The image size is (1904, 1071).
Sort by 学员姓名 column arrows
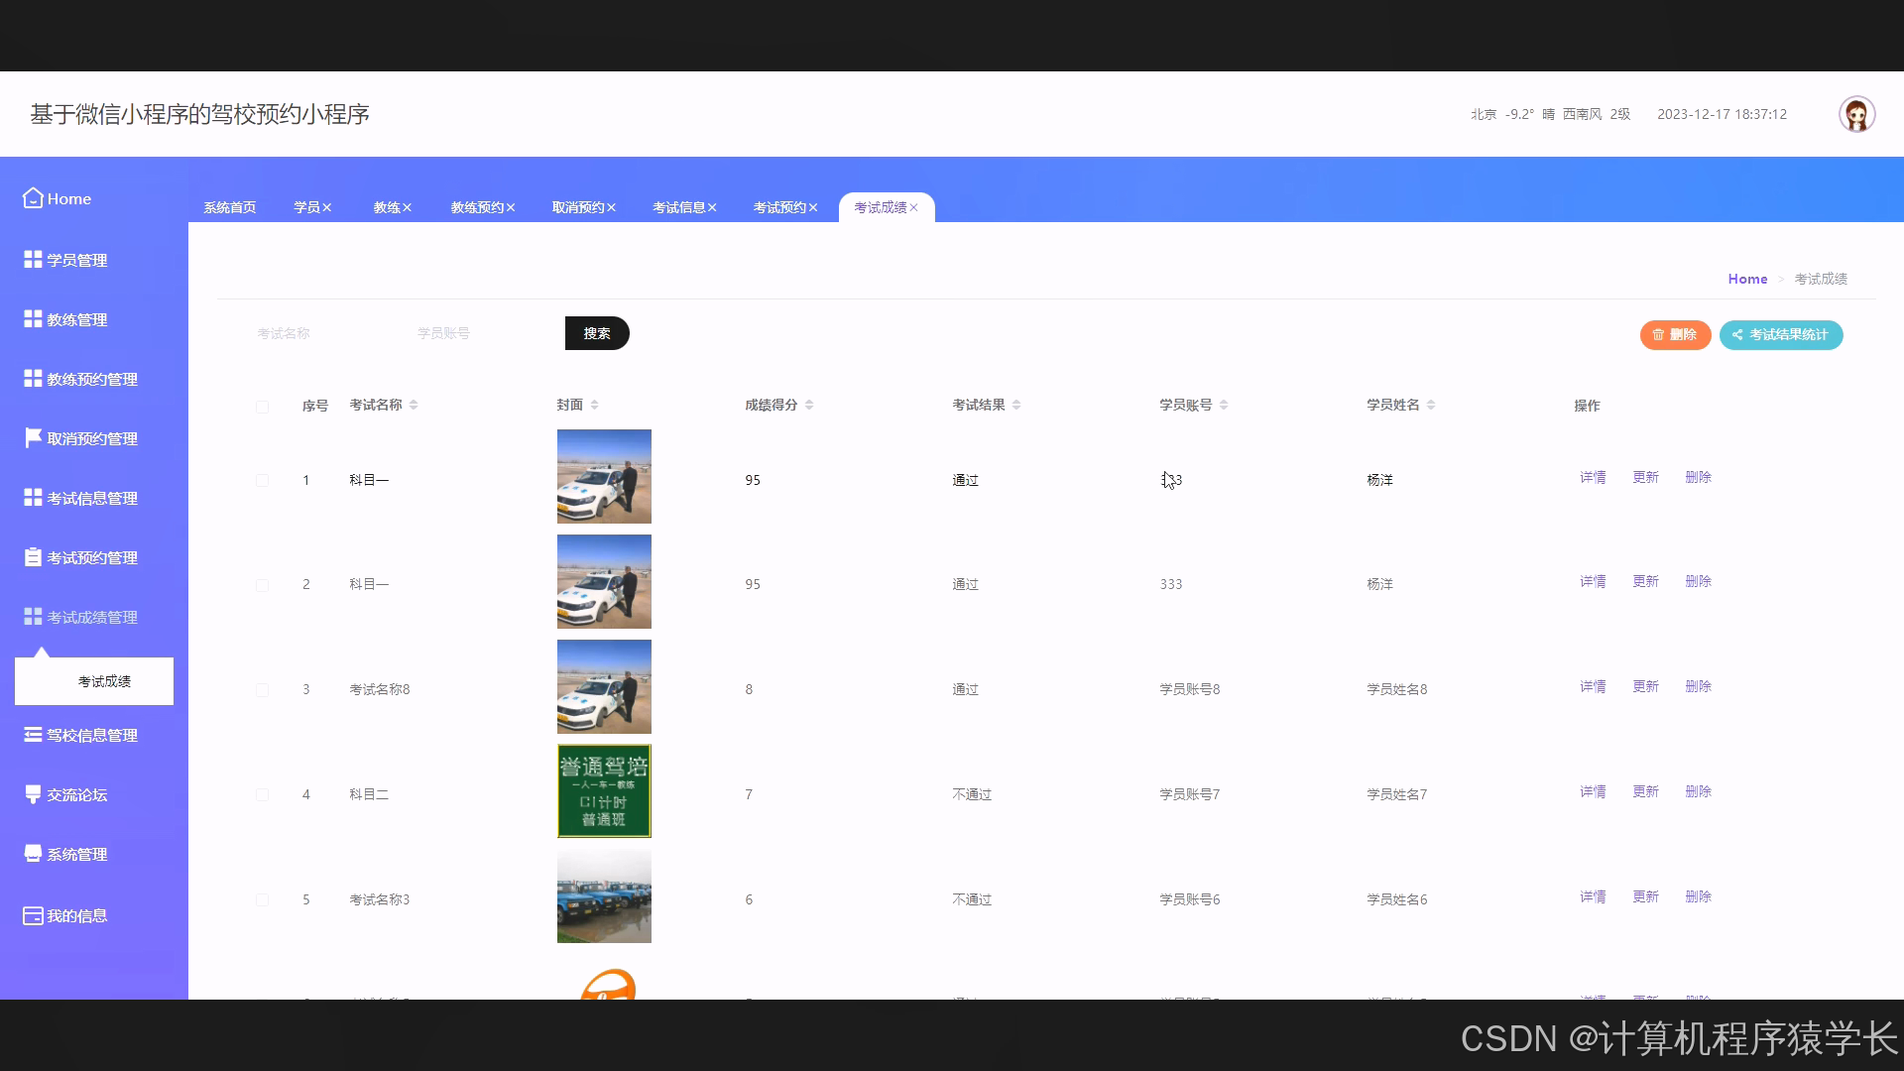(1431, 405)
